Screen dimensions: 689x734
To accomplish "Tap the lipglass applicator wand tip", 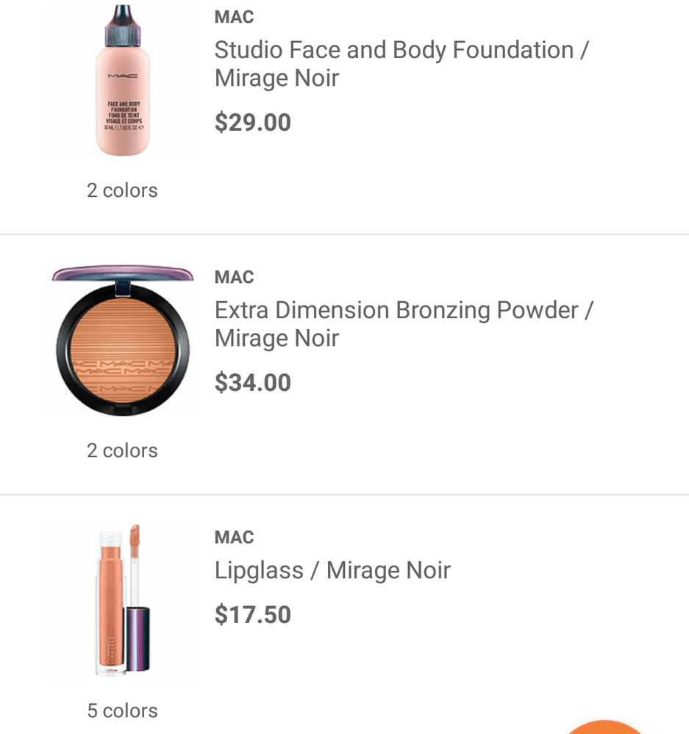I will coord(135,540).
